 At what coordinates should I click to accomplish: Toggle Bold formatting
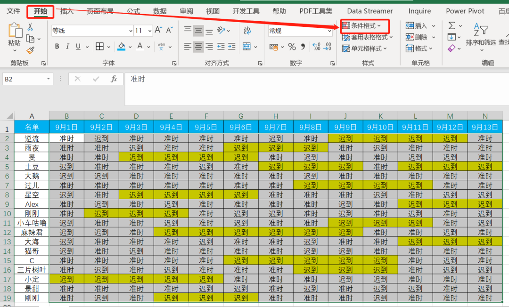(x=57, y=46)
